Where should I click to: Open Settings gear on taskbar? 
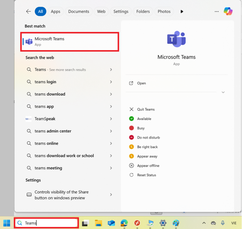[163, 223]
